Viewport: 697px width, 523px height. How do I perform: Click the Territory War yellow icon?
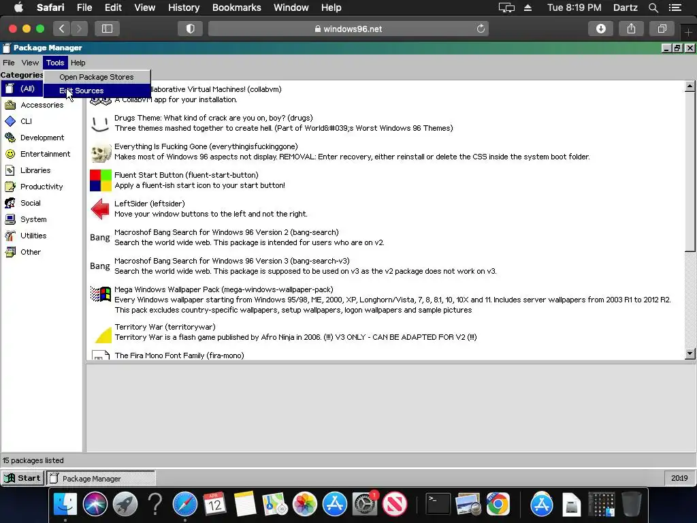(103, 335)
